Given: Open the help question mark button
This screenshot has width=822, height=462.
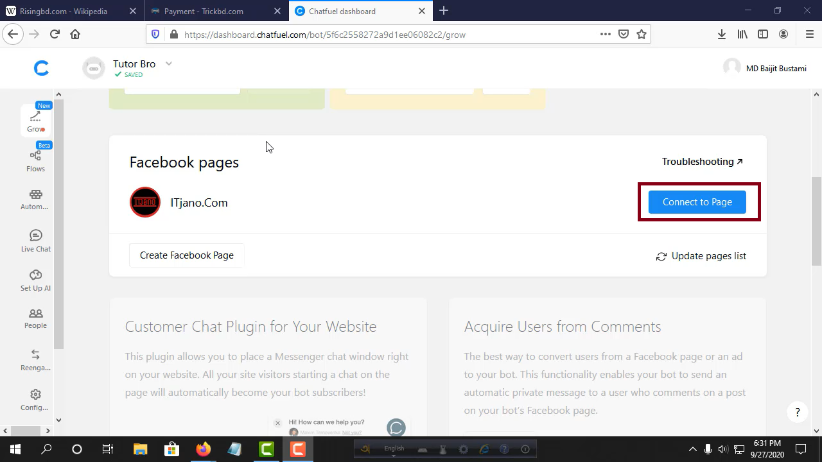Looking at the screenshot, I should coord(798,412).
